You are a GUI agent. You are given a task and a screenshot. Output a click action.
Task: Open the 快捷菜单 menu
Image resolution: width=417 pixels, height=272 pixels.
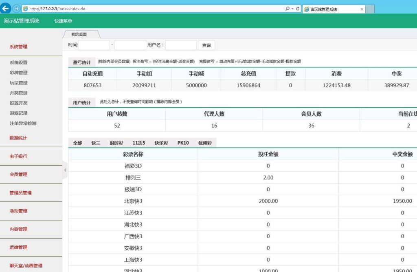tap(64, 20)
